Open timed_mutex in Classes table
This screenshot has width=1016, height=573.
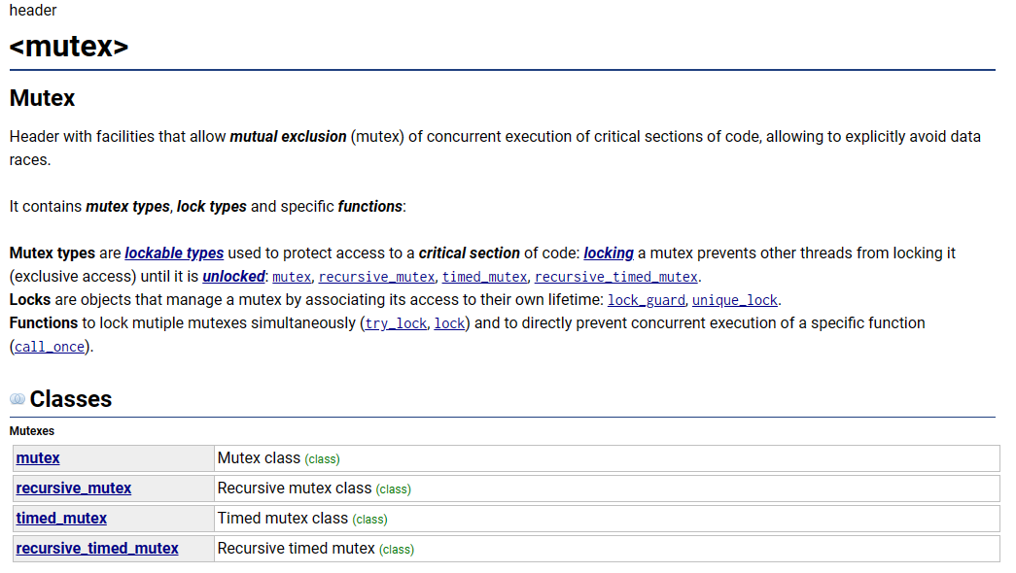[61, 519]
